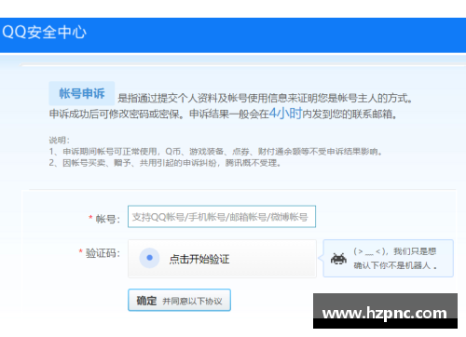466x337 pixels.
Task: Click the robot invader icon in tooltip
Action: 338,259
